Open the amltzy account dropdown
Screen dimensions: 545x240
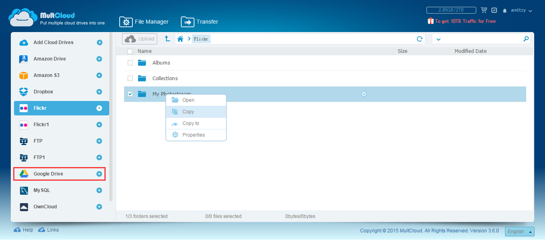coord(521,10)
